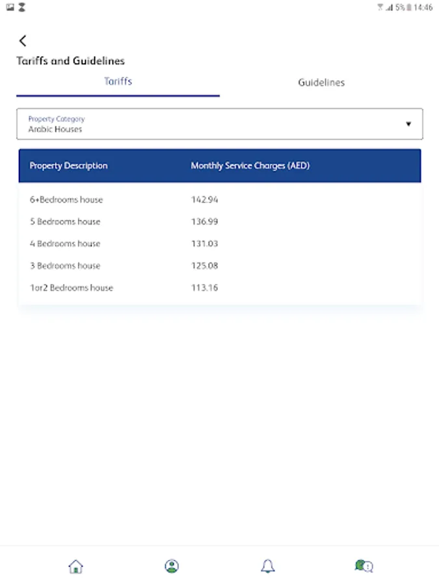Select the 5 Bedrooms house row
Viewport: 439px width, 586px height.
tap(220, 221)
